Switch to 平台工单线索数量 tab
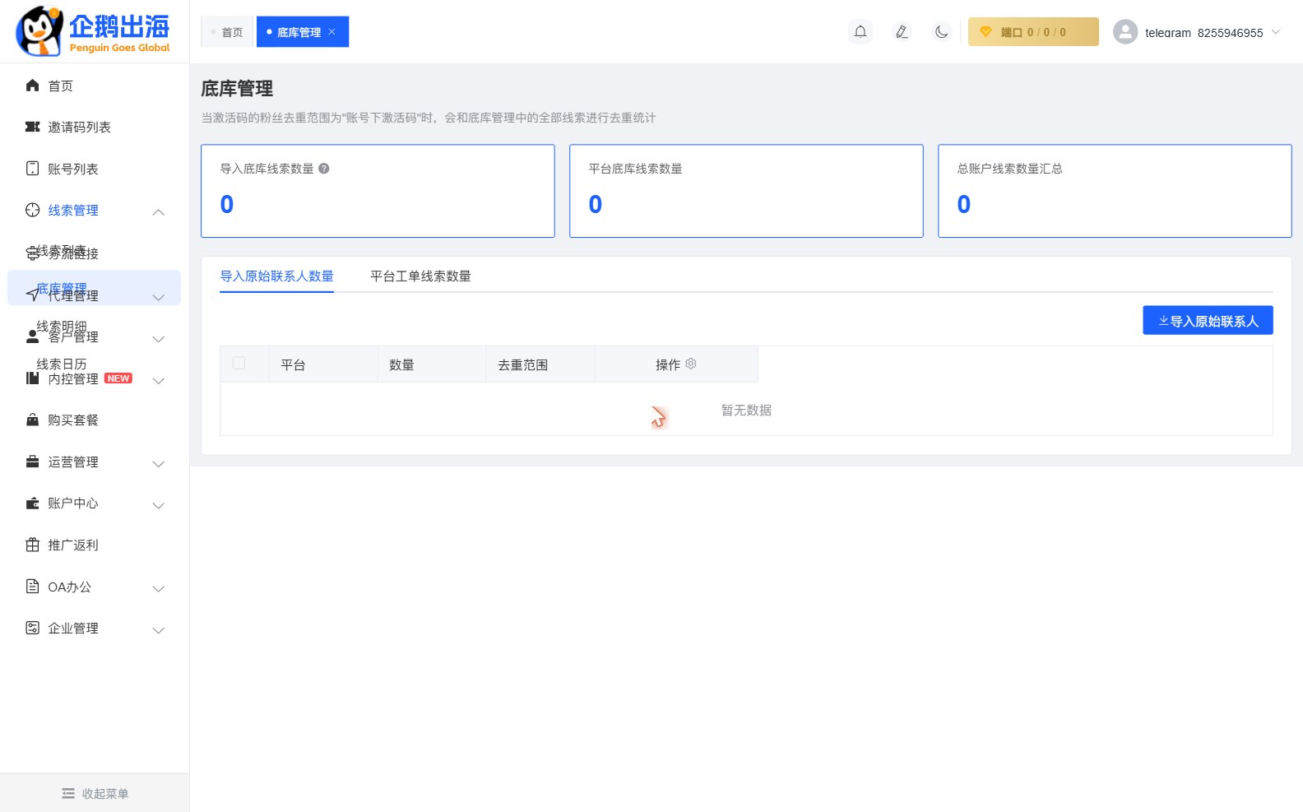The height and width of the screenshot is (812, 1303). 420,276
